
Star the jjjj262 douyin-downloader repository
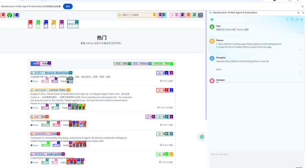click(x=162, y=73)
